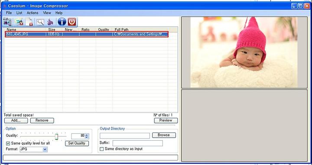This screenshot has height=165, width=312.
Task: Open the Help menu
Action: (59, 13)
